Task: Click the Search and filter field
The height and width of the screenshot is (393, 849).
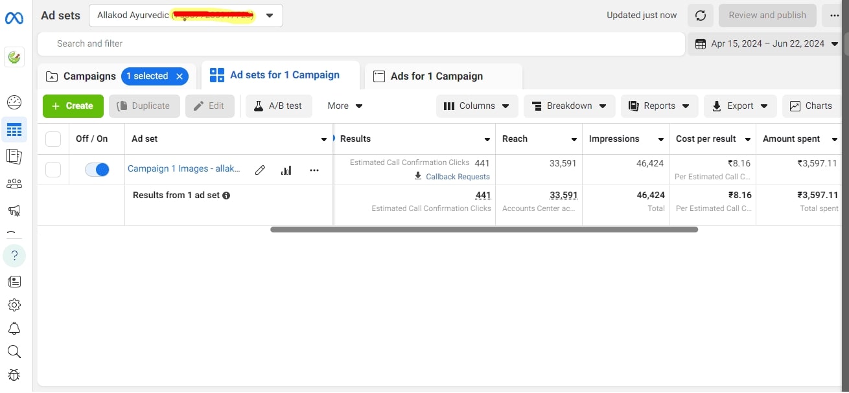Action: 362,44
